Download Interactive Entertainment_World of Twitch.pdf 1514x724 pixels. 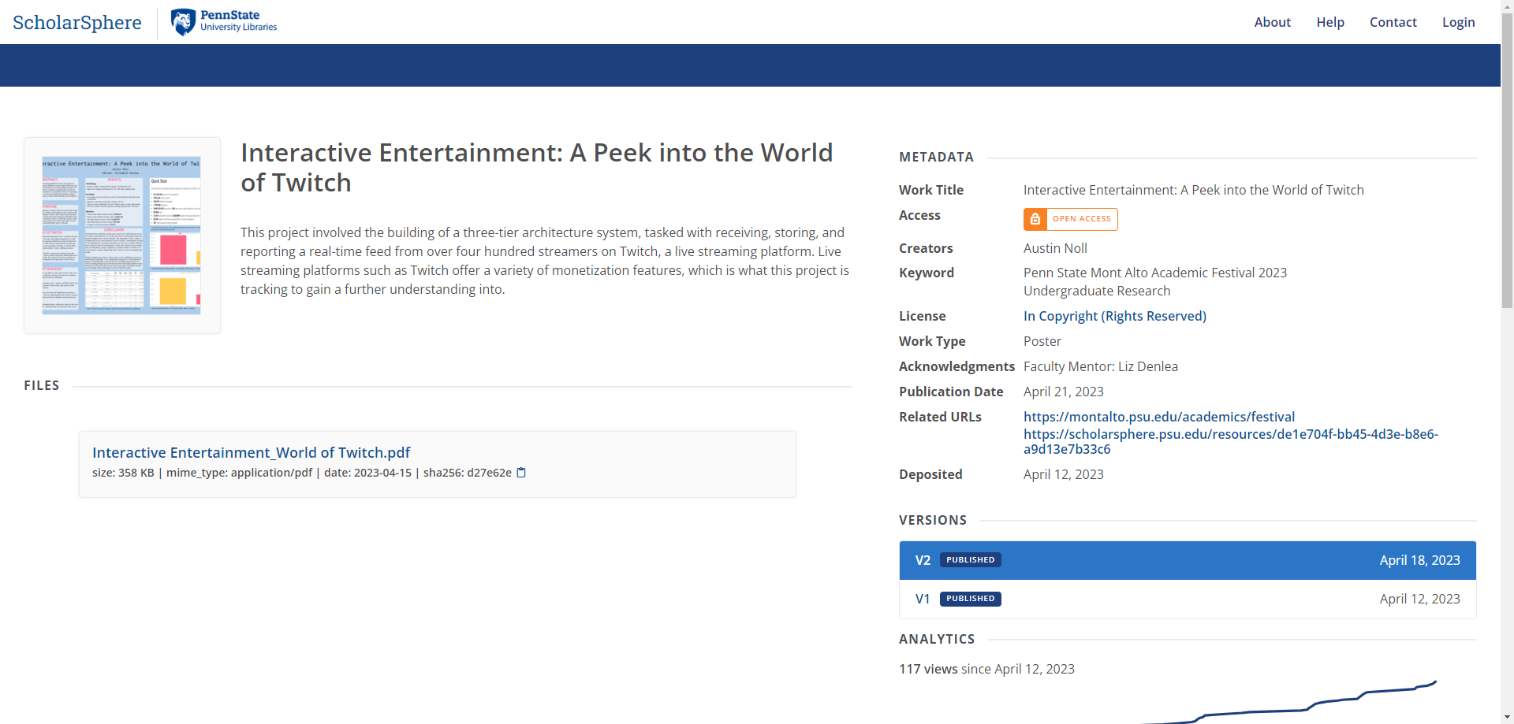pos(251,452)
